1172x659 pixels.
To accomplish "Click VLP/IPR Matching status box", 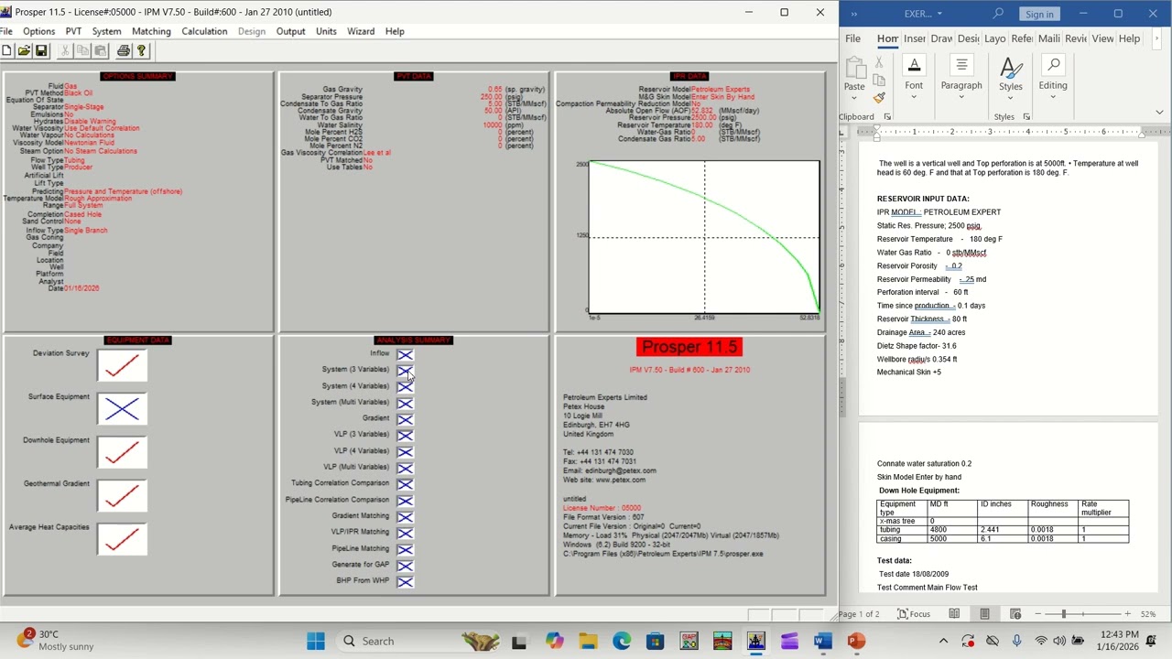I will (x=405, y=533).
